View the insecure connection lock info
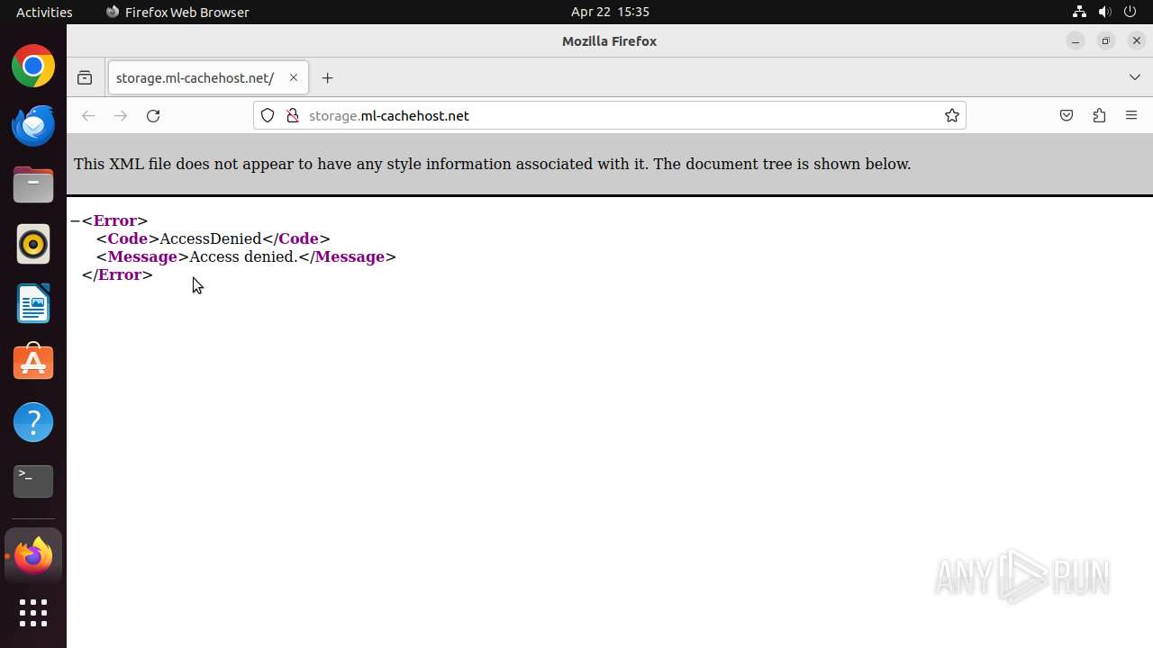1153x648 pixels. (x=292, y=115)
